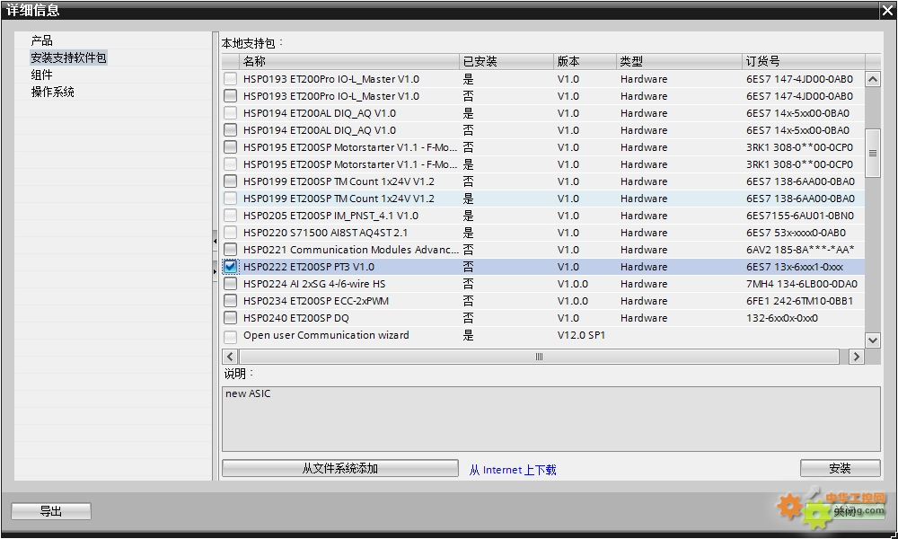Screen dimensions: 898x539
Task: Click the version 'V1.0' in the HSP0220 row
Action: point(568,234)
